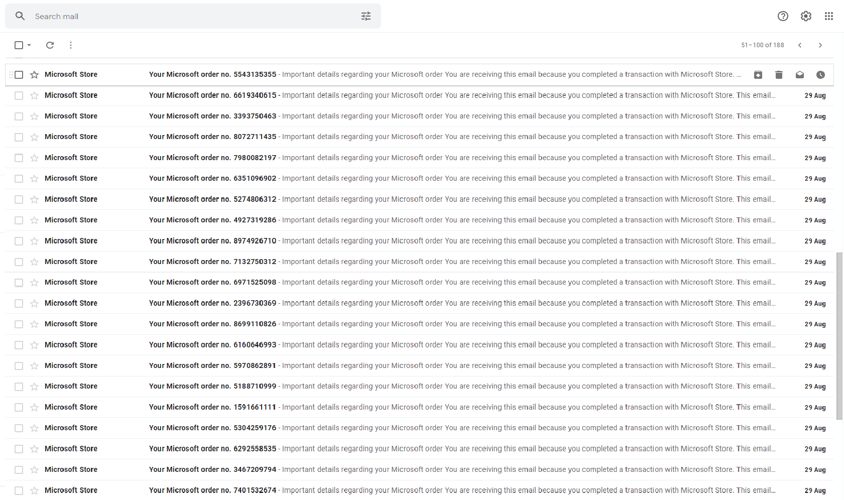
Task: Star the order 5543135355 email
Action: click(34, 75)
